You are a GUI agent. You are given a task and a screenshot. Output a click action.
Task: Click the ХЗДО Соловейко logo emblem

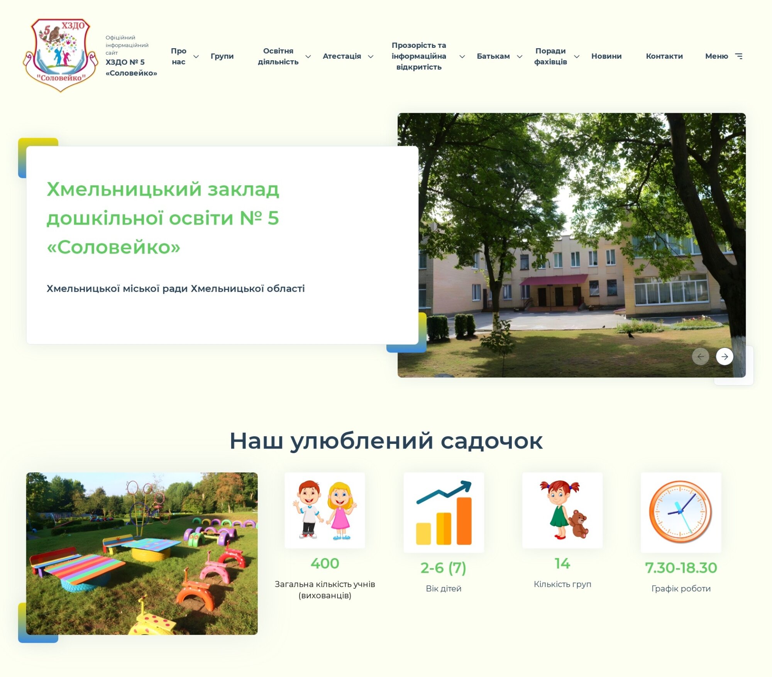60,56
